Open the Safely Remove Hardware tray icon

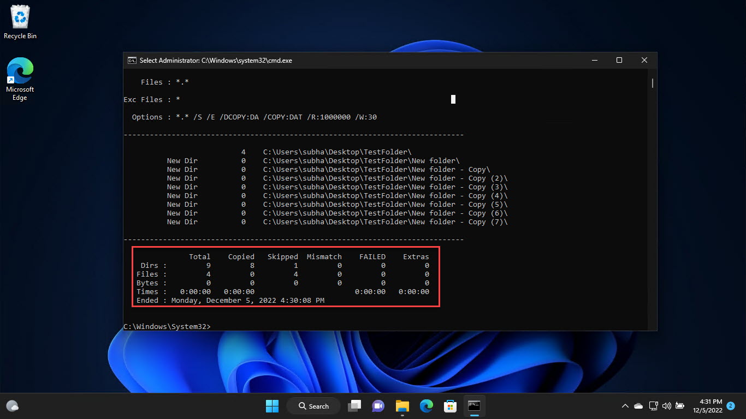653,406
